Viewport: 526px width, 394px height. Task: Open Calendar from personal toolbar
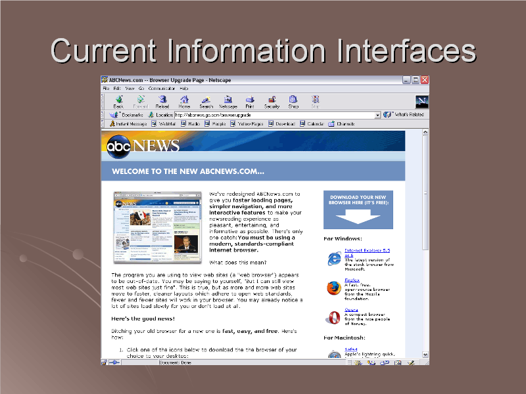pyautogui.click(x=312, y=123)
